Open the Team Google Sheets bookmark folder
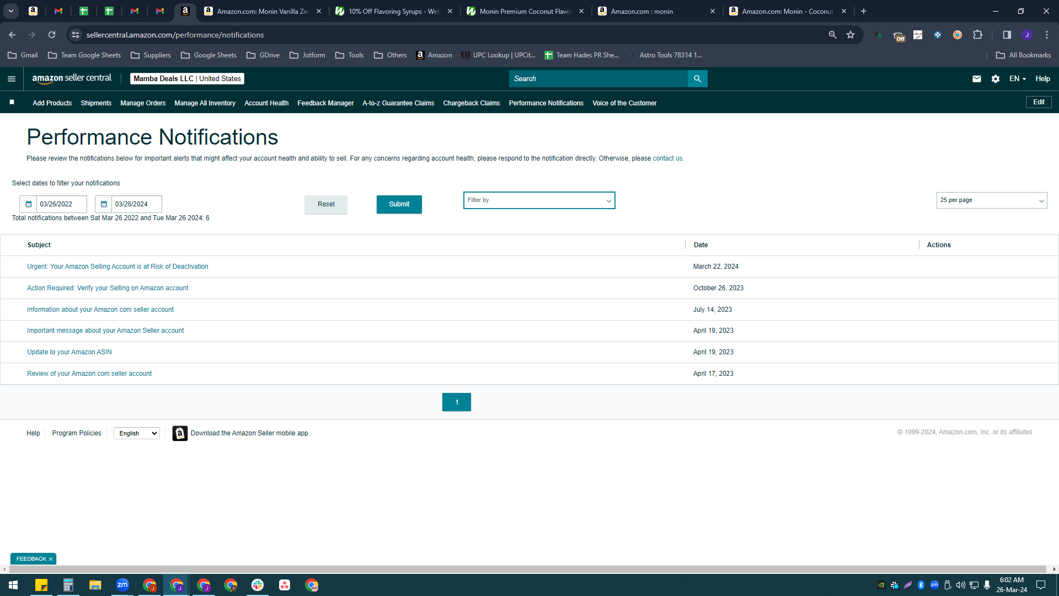The height and width of the screenshot is (596, 1059). (x=84, y=55)
